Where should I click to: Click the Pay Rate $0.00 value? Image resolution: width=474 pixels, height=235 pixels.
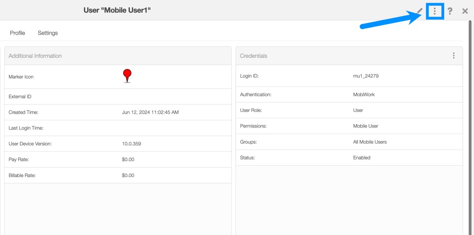click(128, 160)
